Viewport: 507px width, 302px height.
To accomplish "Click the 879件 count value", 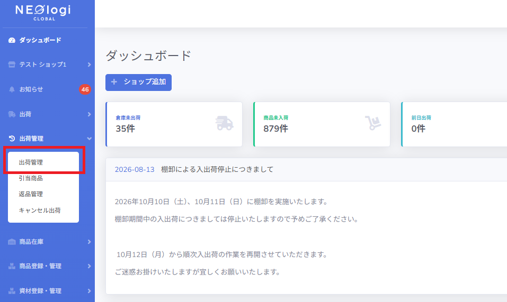I will tap(275, 129).
